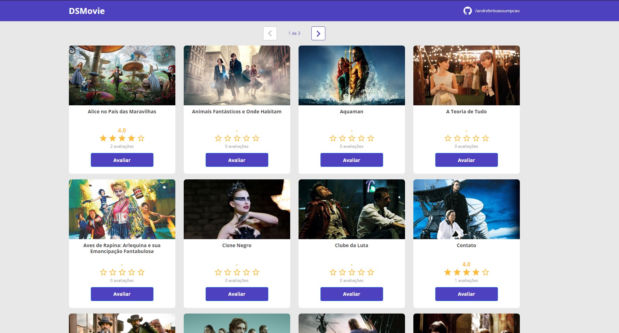
Task: Click the 'Animais Fantásticos e Onde Habitam' title
Action: pos(237,112)
